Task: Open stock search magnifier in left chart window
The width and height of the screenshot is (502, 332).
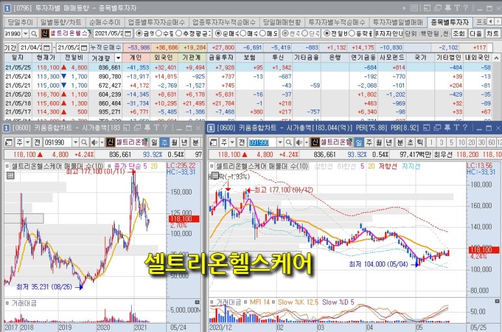Action: tap(84, 143)
